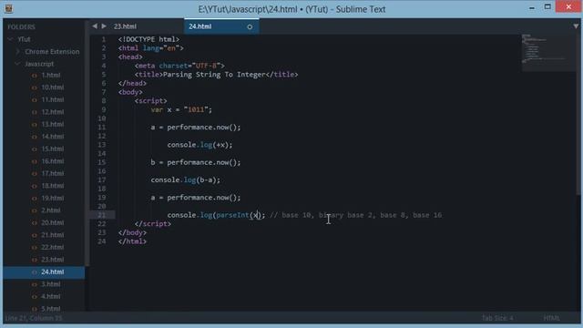Minimize the Sublime Text window
Screen dimensions: 583x328
pos(532,7)
